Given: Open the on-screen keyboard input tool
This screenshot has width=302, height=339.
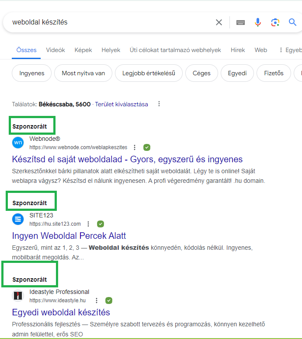Looking at the screenshot, I should coord(240,22).
